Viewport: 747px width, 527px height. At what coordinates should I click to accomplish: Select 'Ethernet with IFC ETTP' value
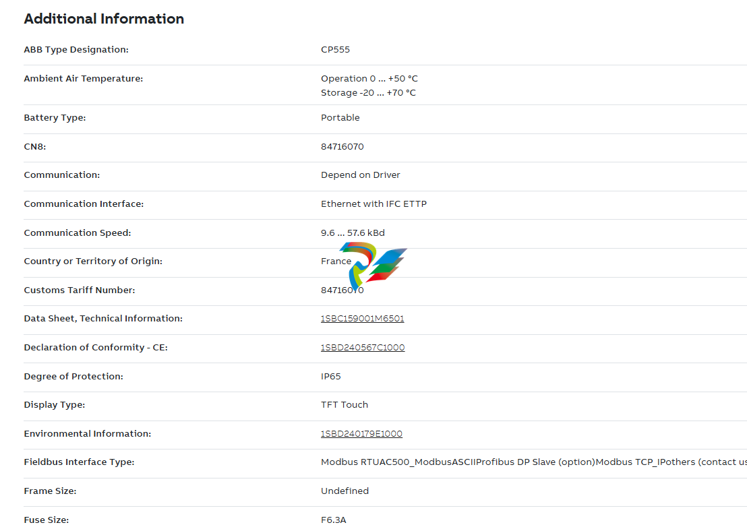click(374, 204)
